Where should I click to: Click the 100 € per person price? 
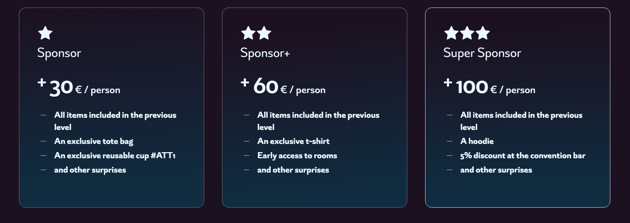495,88
